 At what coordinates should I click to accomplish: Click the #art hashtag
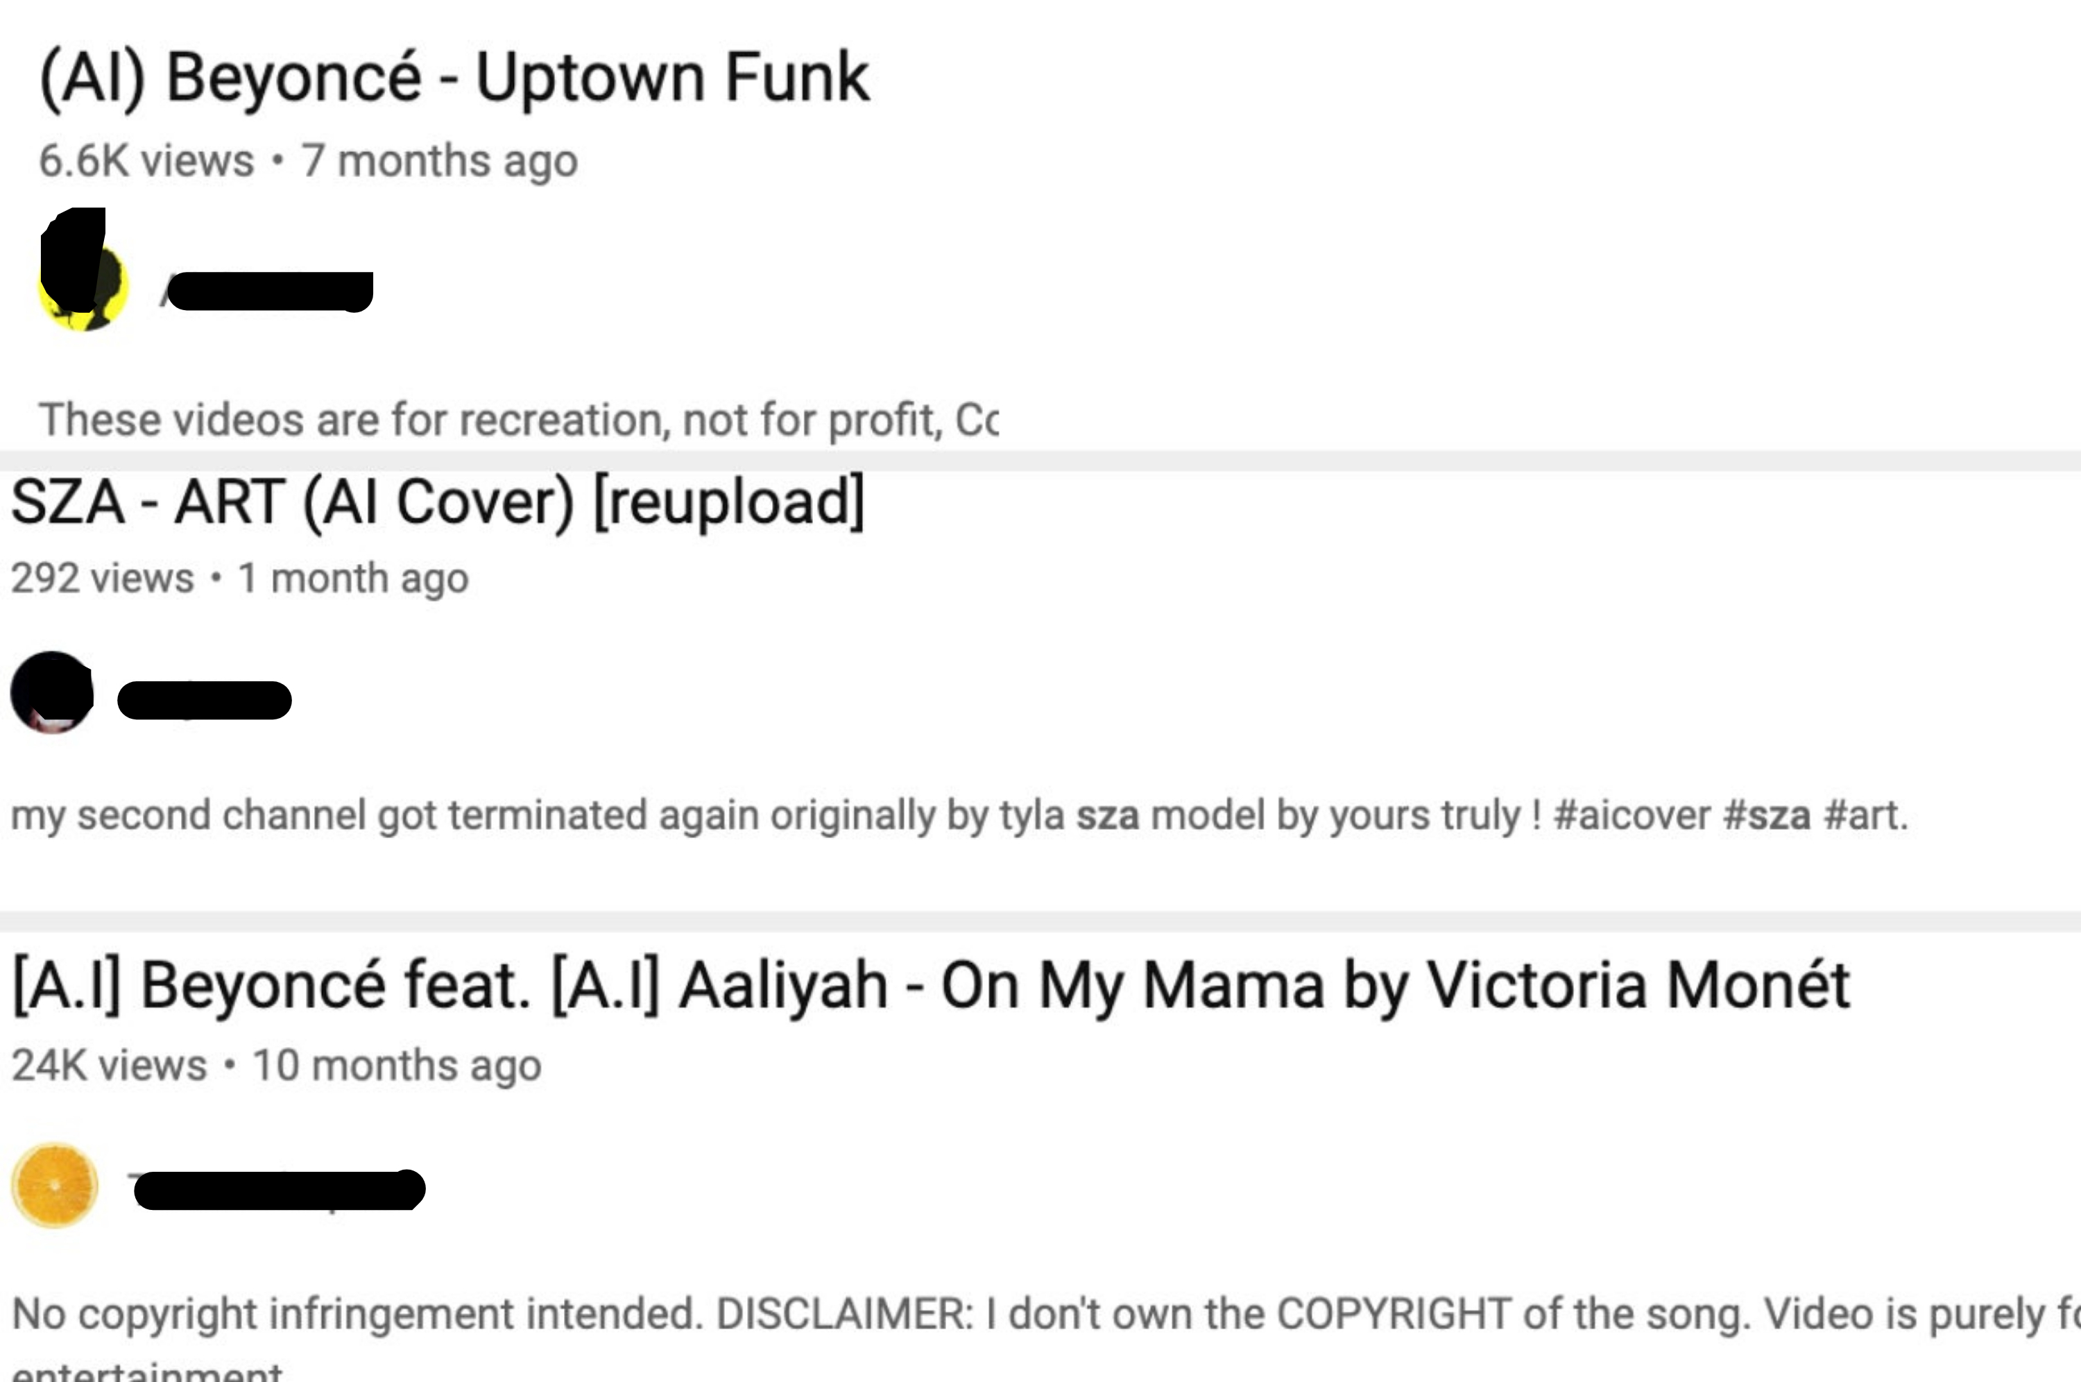coord(1865,815)
